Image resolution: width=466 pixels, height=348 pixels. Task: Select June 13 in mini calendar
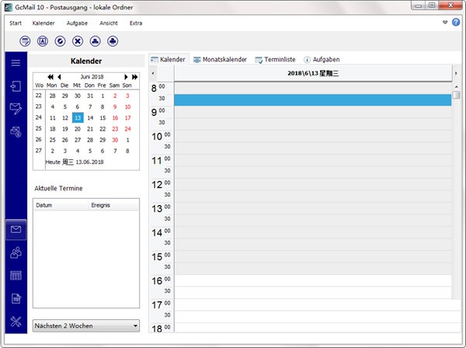(78, 118)
